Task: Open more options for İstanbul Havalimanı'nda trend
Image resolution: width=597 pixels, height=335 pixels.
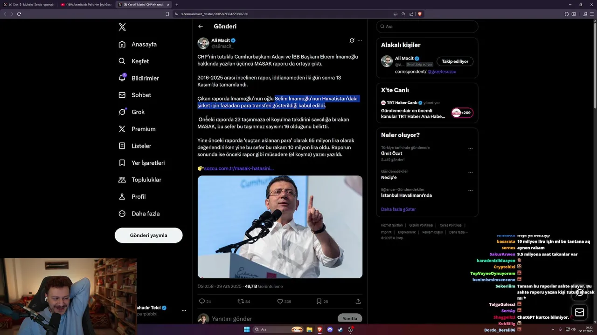Action: 470,190
